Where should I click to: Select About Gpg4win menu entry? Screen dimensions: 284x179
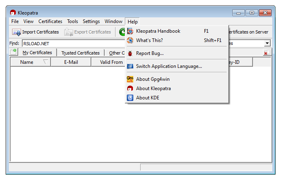tap(177, 79)
